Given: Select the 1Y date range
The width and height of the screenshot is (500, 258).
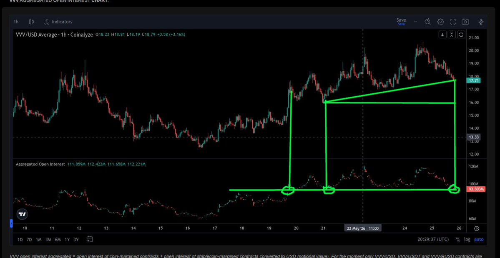Looking at the screenshot, I should (x=67, y=240).
